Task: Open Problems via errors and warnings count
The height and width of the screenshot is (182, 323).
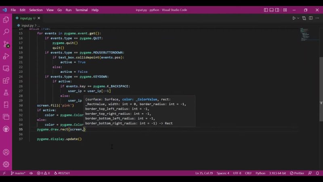Action: pos(43,173)
